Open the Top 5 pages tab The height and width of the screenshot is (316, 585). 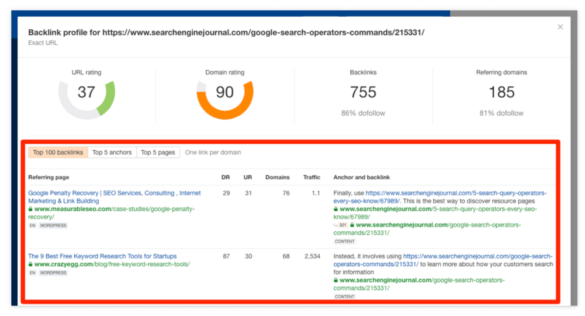(x=158, y=152)
